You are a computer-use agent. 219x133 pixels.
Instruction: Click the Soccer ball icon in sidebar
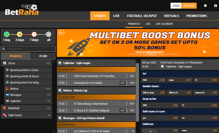(5, 63)
